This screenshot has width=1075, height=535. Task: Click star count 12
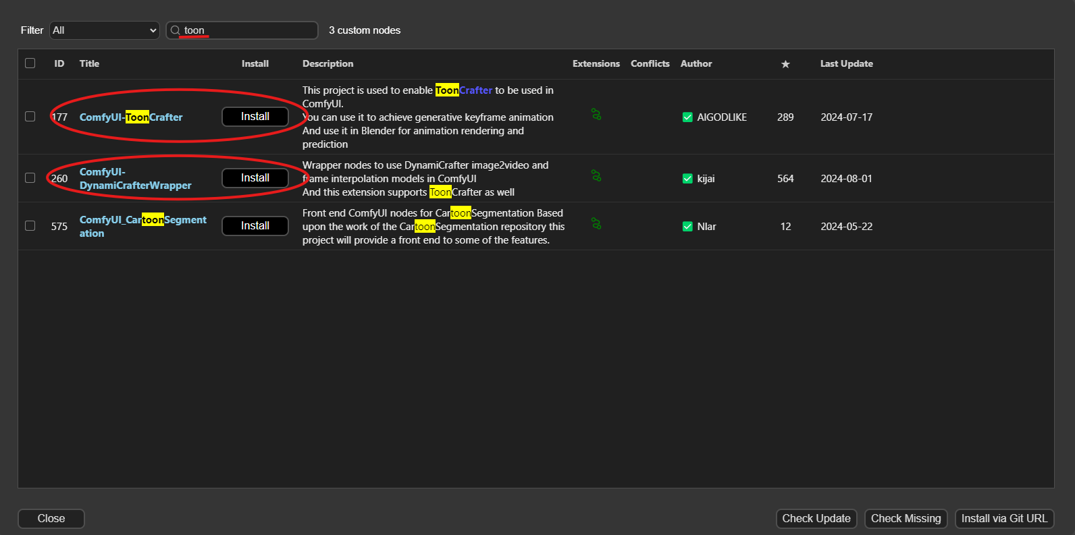[x=785, y=227]
